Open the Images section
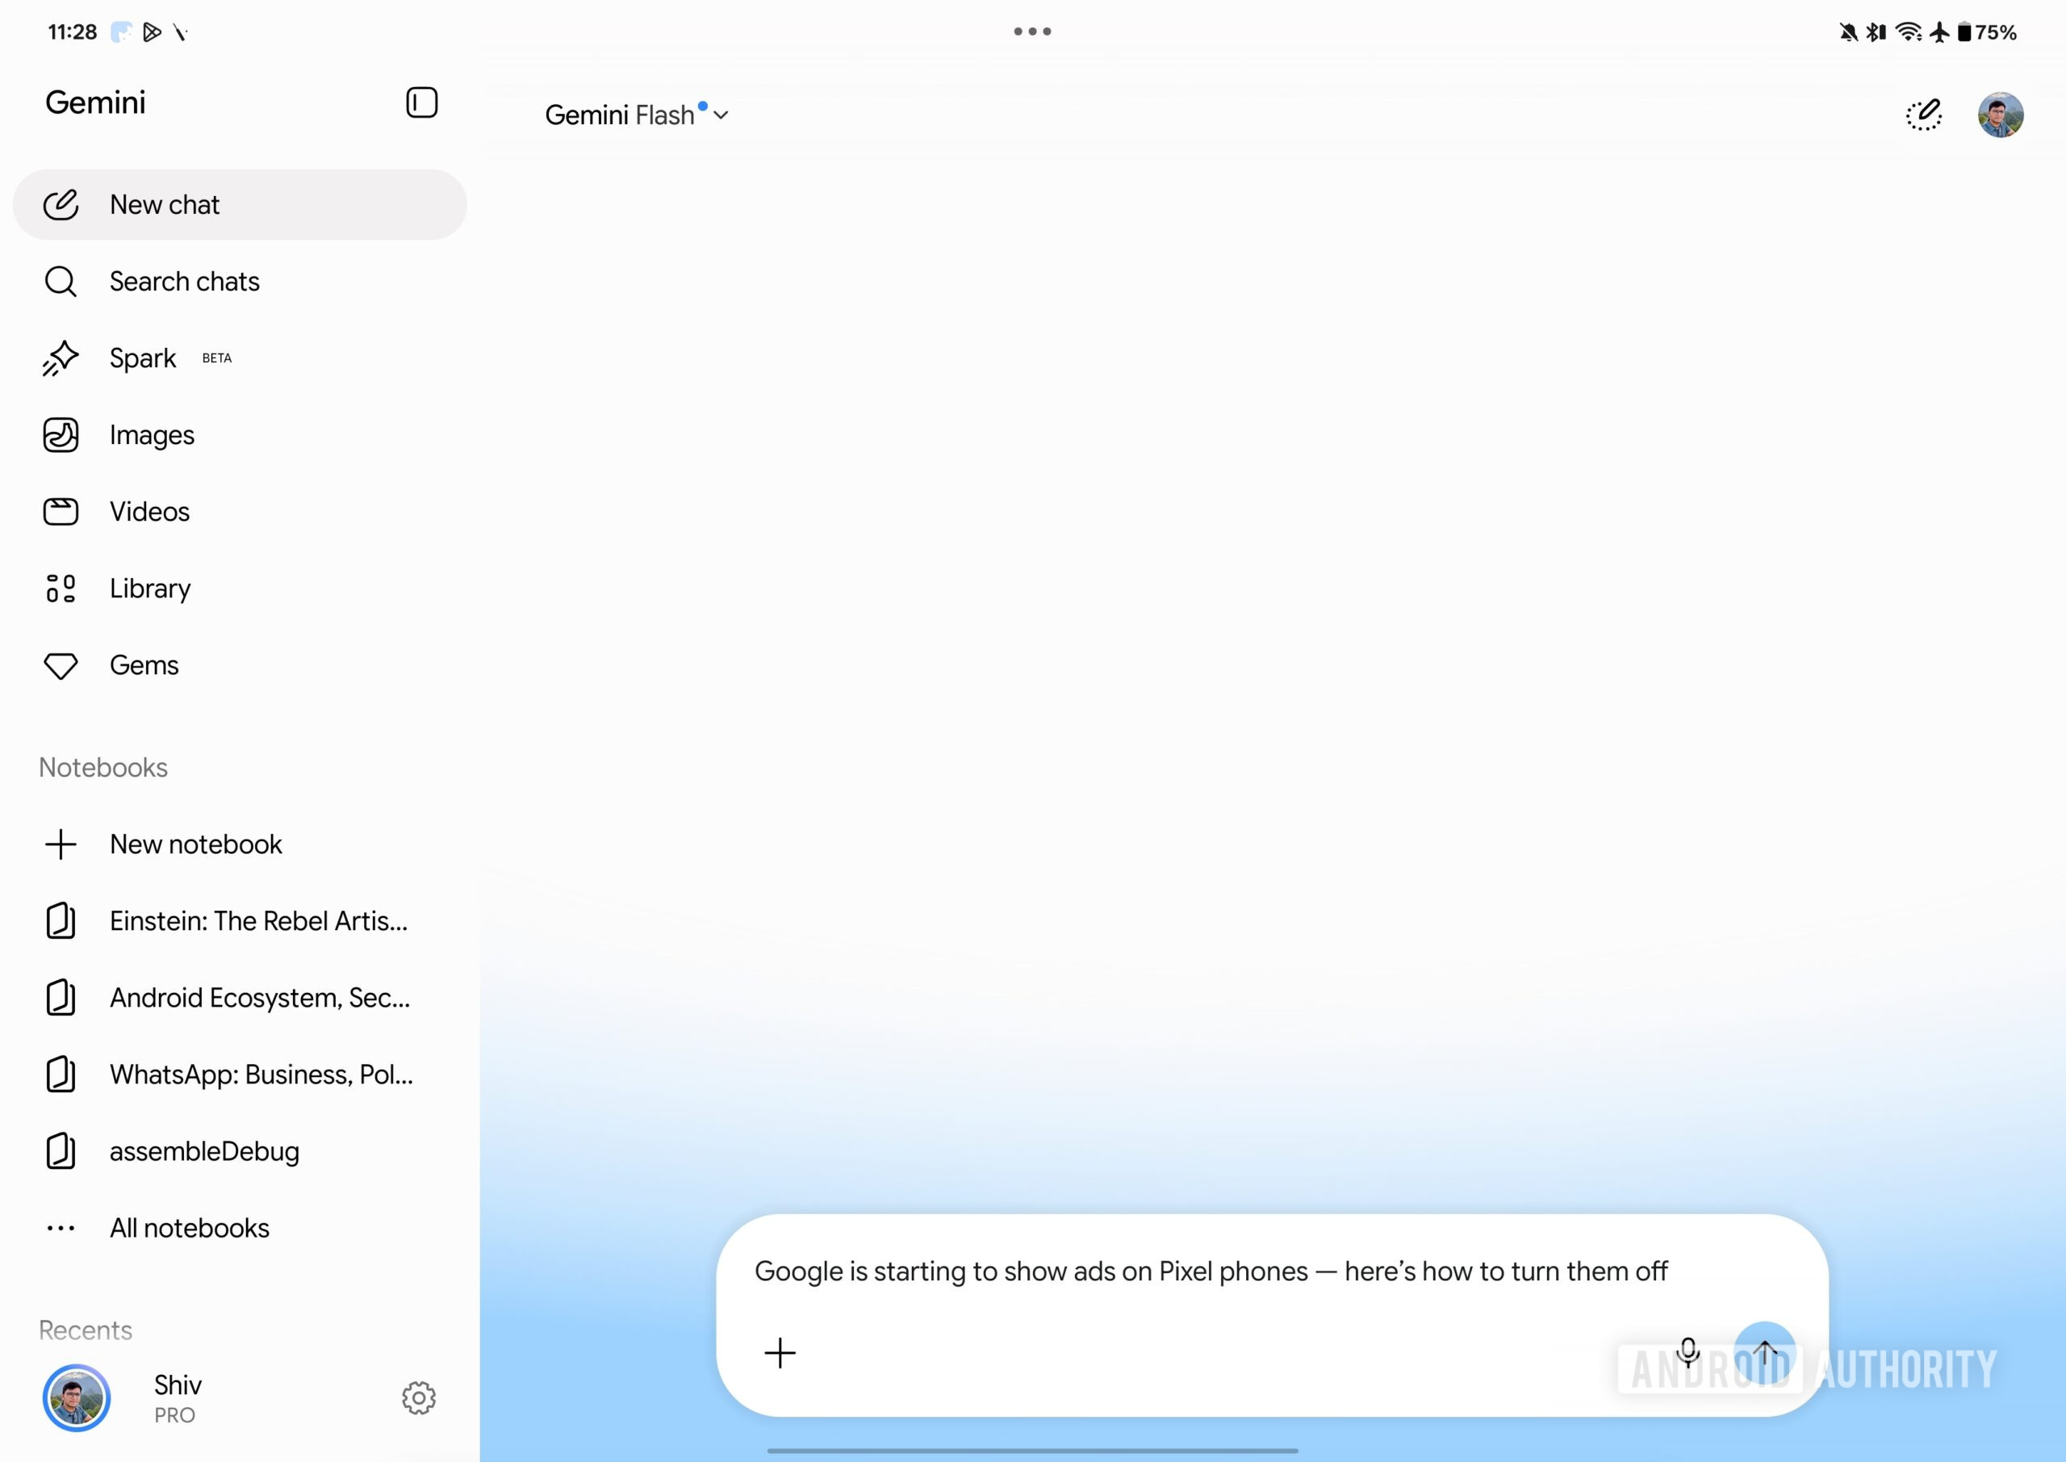 240,435
